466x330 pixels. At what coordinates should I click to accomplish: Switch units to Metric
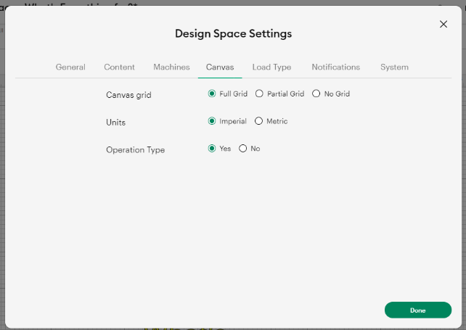click(258, 121)
